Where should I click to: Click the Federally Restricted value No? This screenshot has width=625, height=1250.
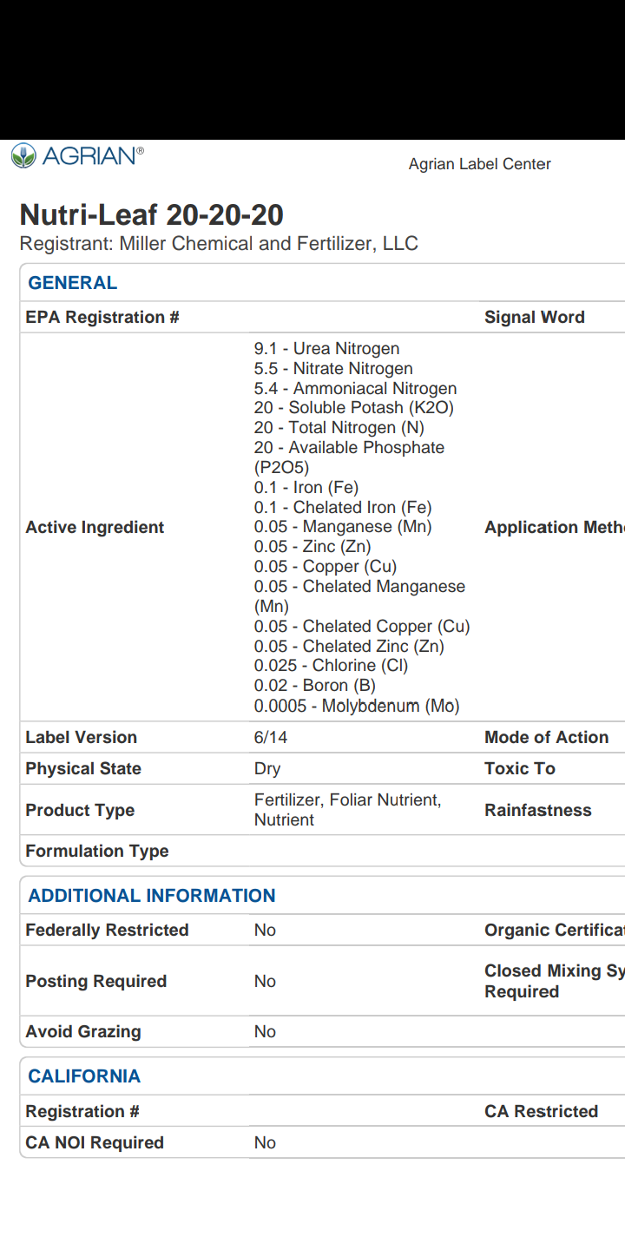tap(265, 931)
